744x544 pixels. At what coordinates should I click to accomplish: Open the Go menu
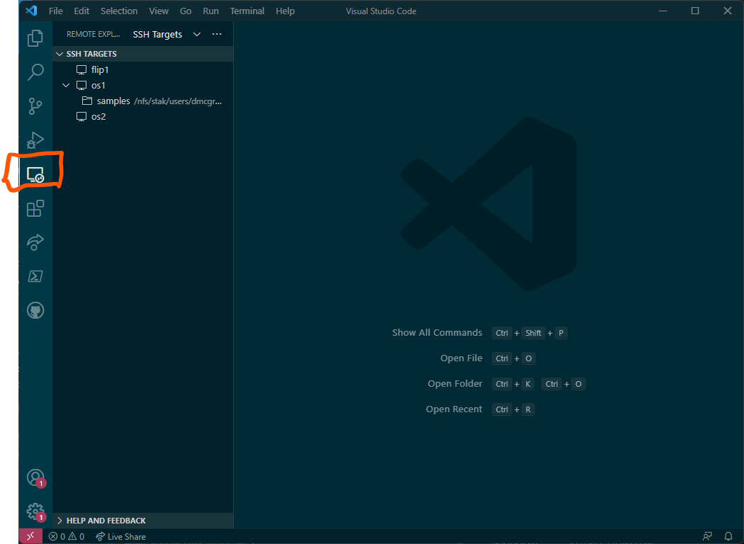click(x=186, y=11)
